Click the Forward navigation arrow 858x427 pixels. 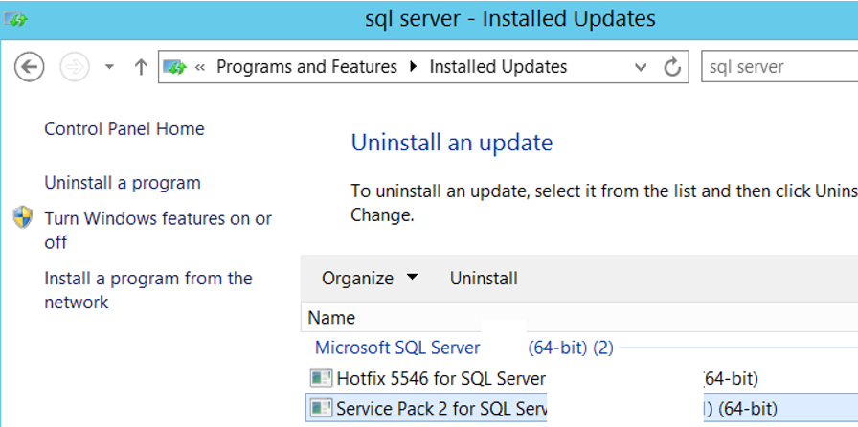pos(75,67)
